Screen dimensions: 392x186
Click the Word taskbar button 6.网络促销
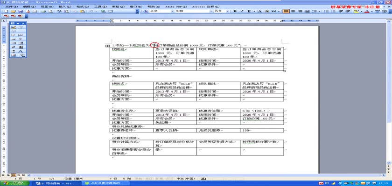click(56, 183)
